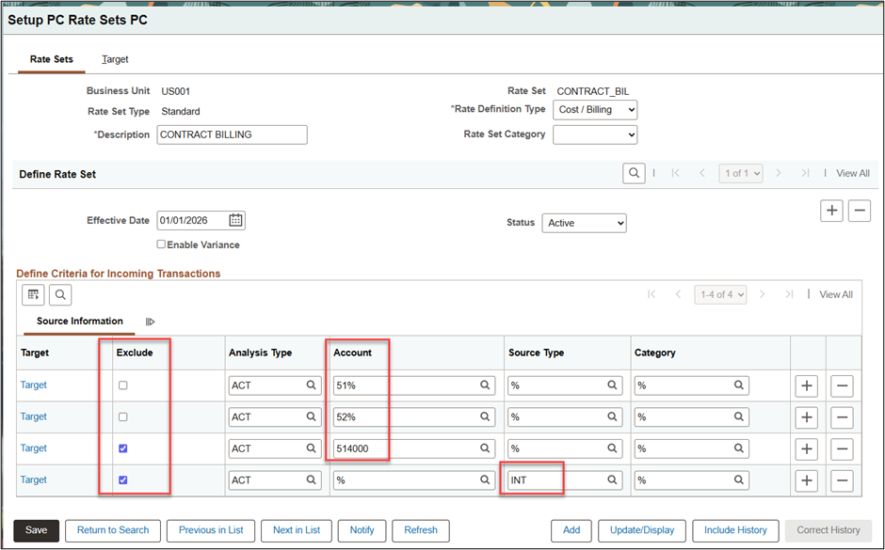Expand the Status dropdown

point(584,224)
